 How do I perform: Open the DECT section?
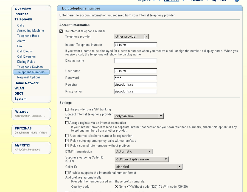[x=19, y=94]
